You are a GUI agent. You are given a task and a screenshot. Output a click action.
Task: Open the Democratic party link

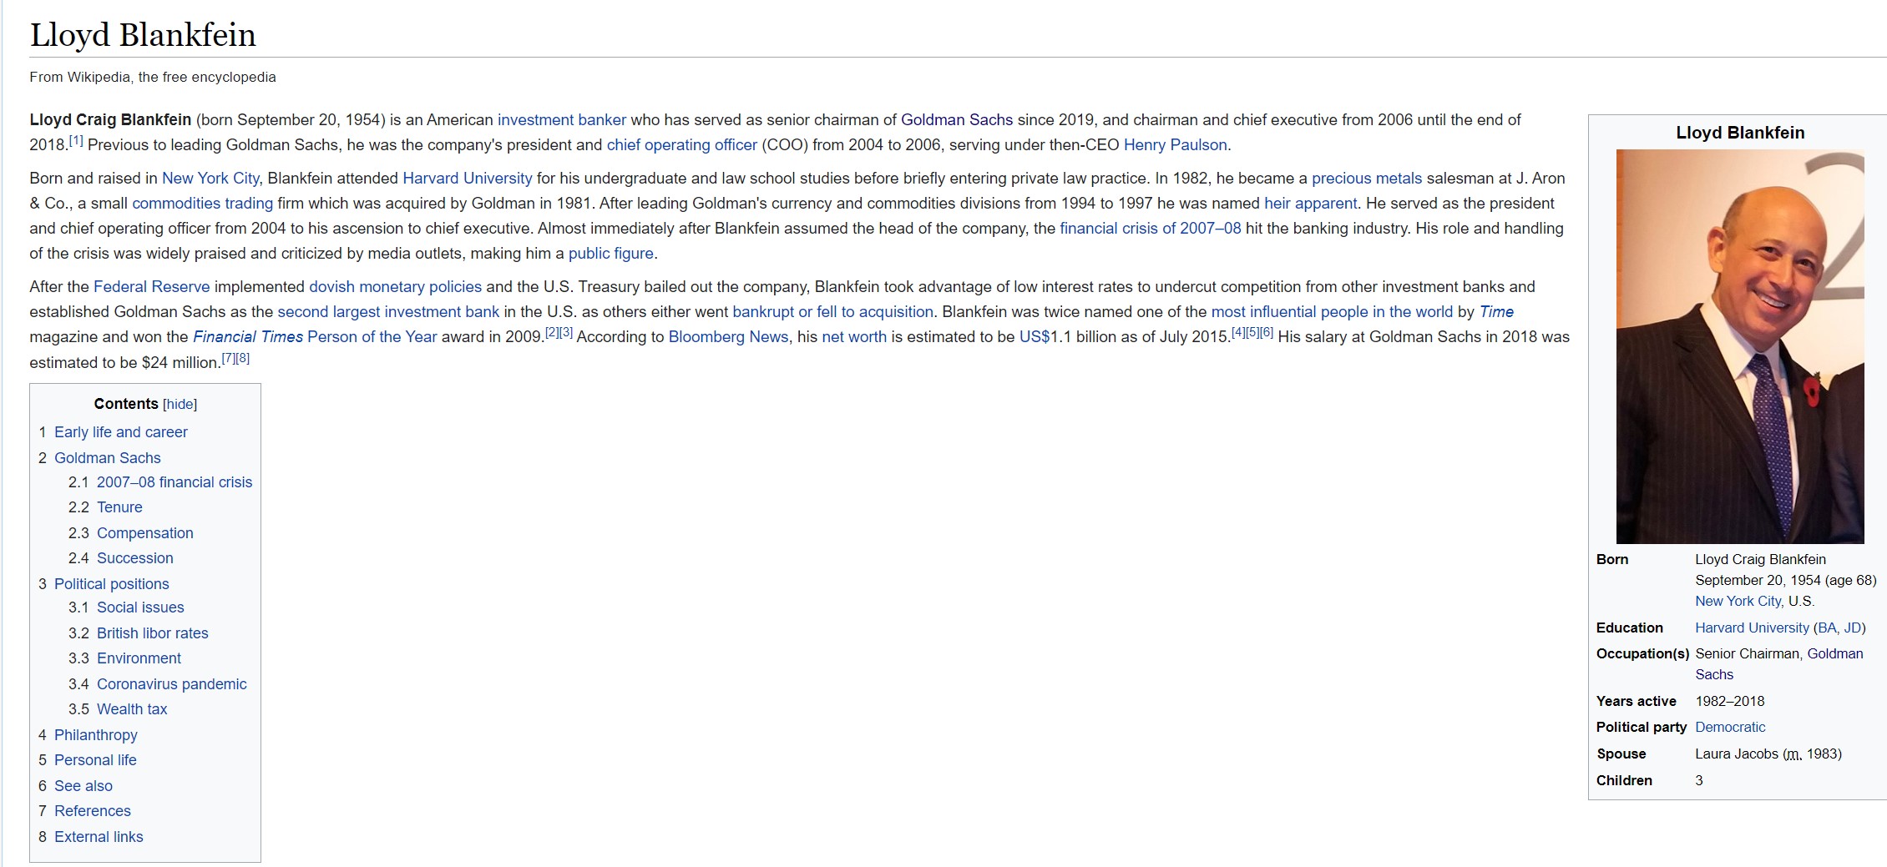click(1730, 727)
